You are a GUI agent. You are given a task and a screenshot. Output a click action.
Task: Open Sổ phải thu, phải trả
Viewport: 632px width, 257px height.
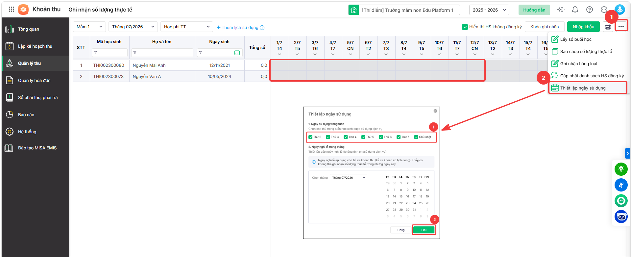coord(35,97)
